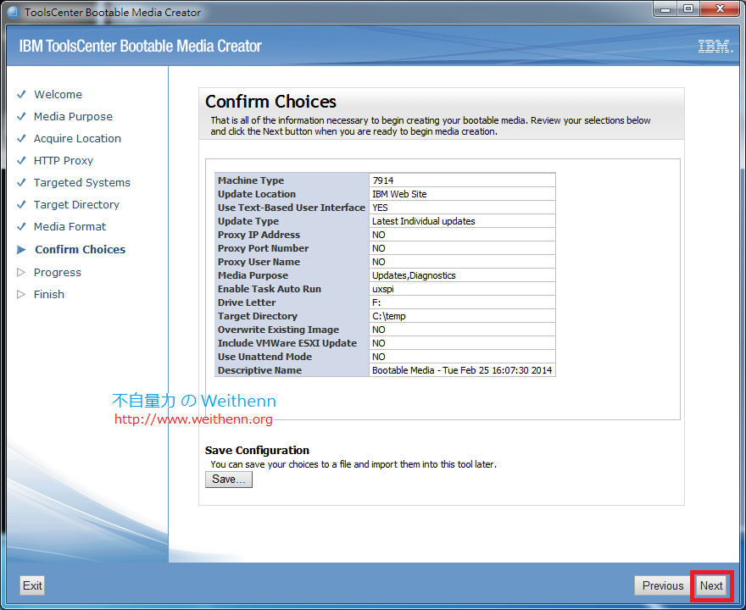Click the 'Include VMWare ESXI Update' label
Viewport: 746px width, 610px height.
[x=287, y=343]
